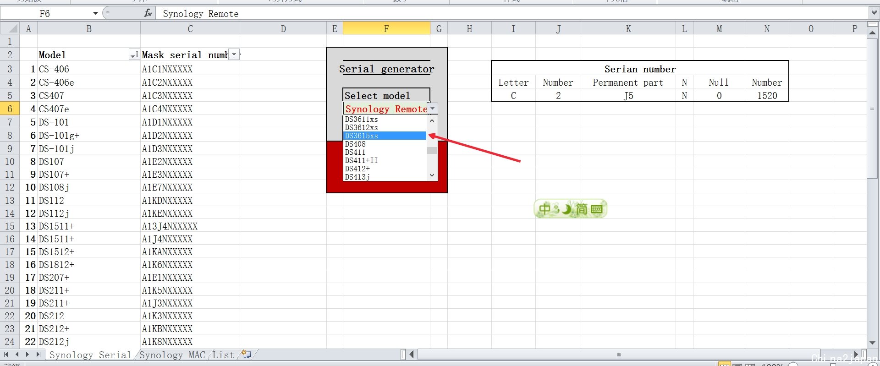The width and height of the screenshot is (880, 366).
Task: Click model list scroll down arrow
Action: pyautogui.click(x=432, y=175)
